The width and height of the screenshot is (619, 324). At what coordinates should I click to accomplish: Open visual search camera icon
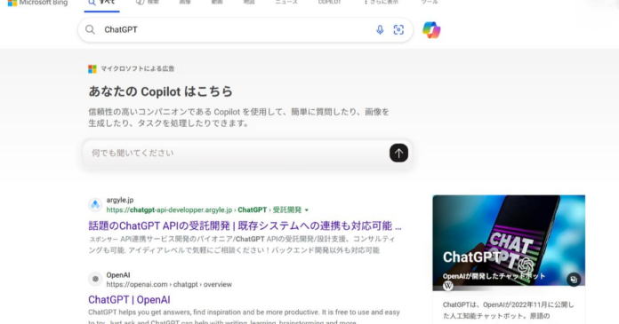[x=398, y=30]
